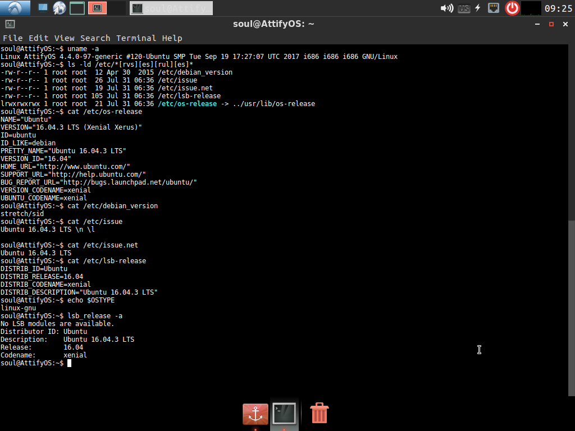Click the 'cat /etc/issue.net' command line

(69, 245)
